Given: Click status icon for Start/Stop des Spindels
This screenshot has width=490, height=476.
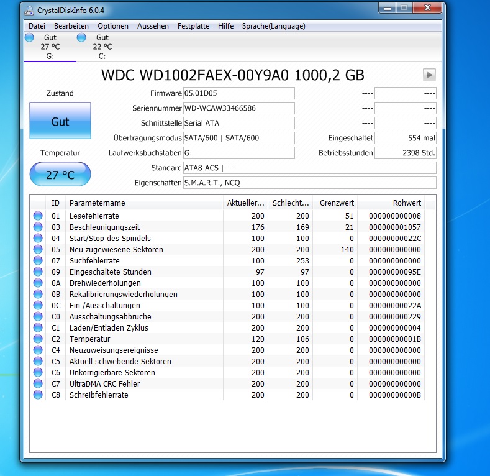Looking at the screenshot, I should click(x=38, y=239).
